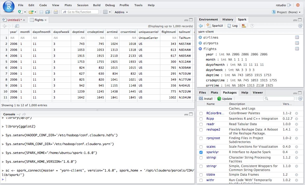Click the quit session power icon
This screenshot has width=305, height=185.
(x=298, y=5)
